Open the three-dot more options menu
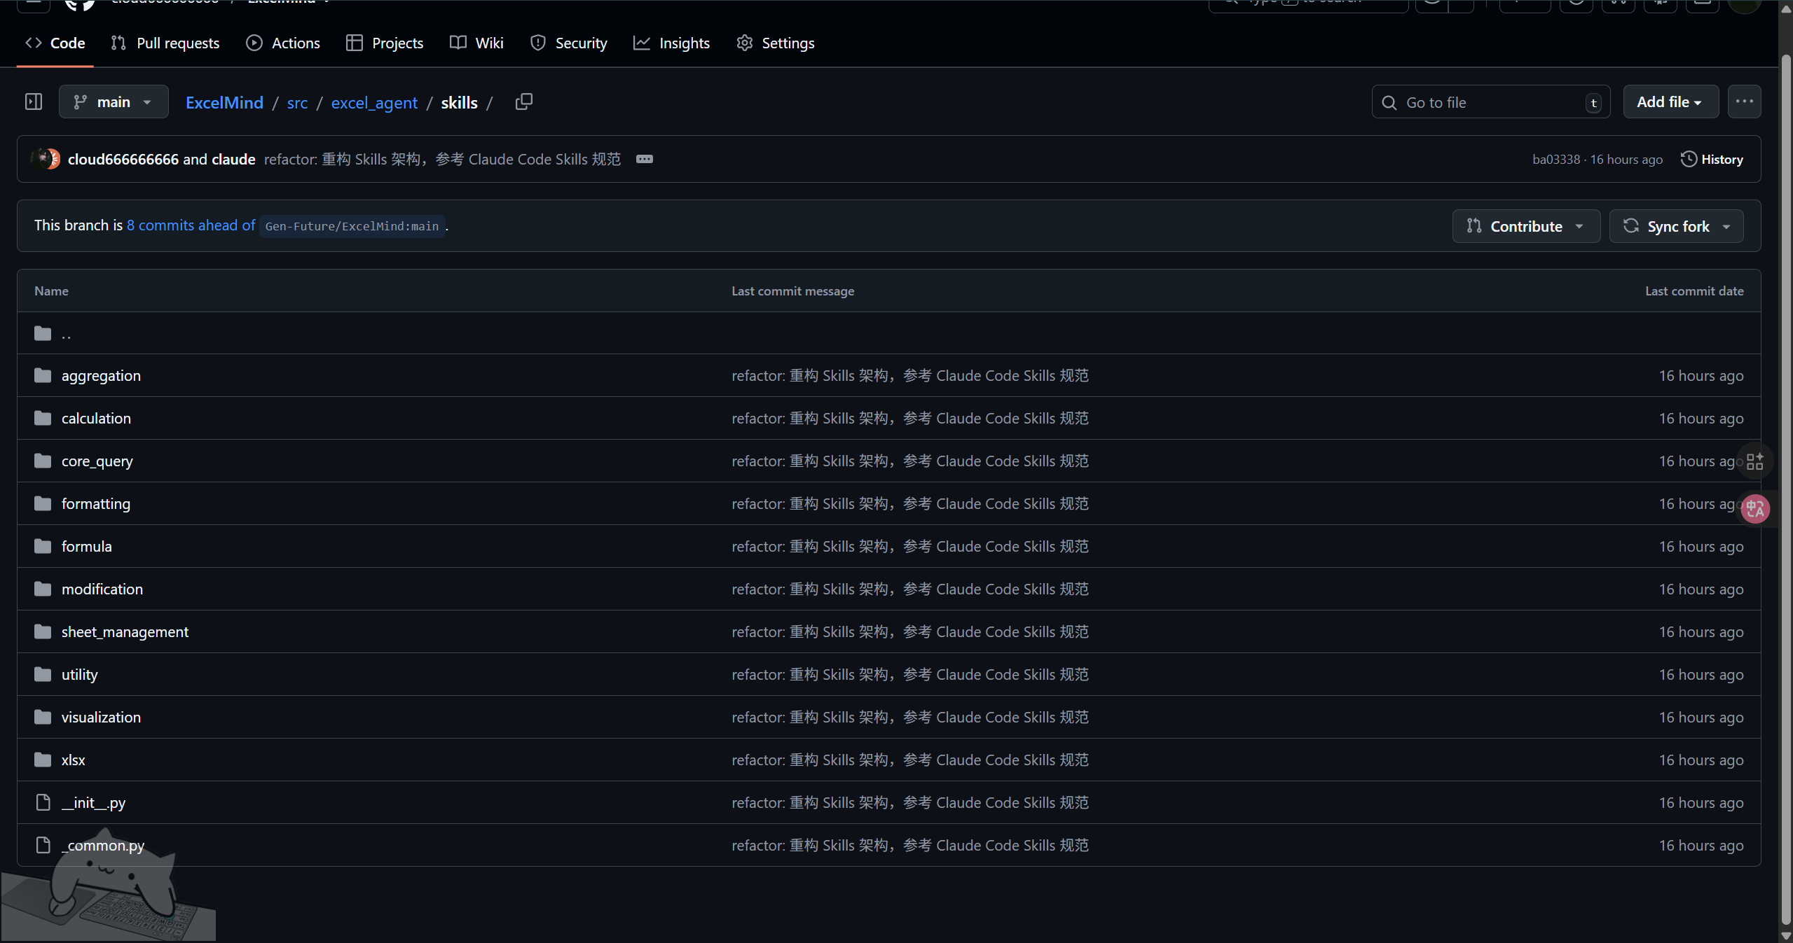Image resolution: width=1793 pixels, height=943 pixels. coord(1745,102)
